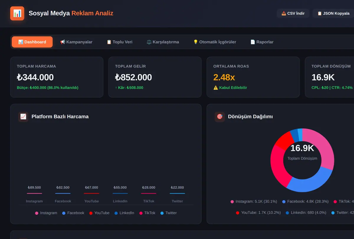Image resolution: width=354 pixels, height=239 pixels.
Task: Click the Kabul Edilebilir status text
Action: coord(230,88)
